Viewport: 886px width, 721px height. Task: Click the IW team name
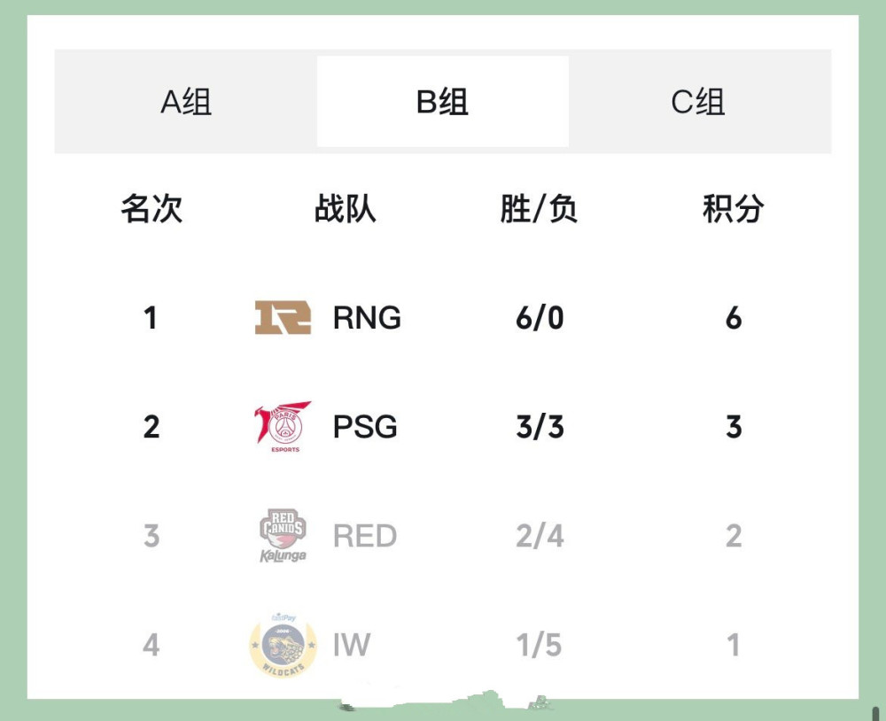click(352, 645)
